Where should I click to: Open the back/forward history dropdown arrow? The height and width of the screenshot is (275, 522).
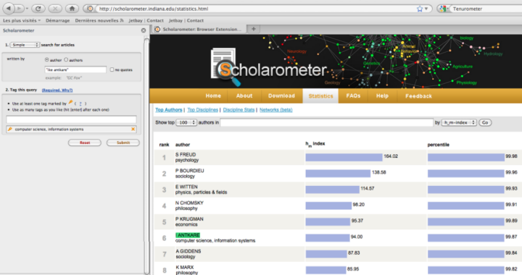(27, 9)
